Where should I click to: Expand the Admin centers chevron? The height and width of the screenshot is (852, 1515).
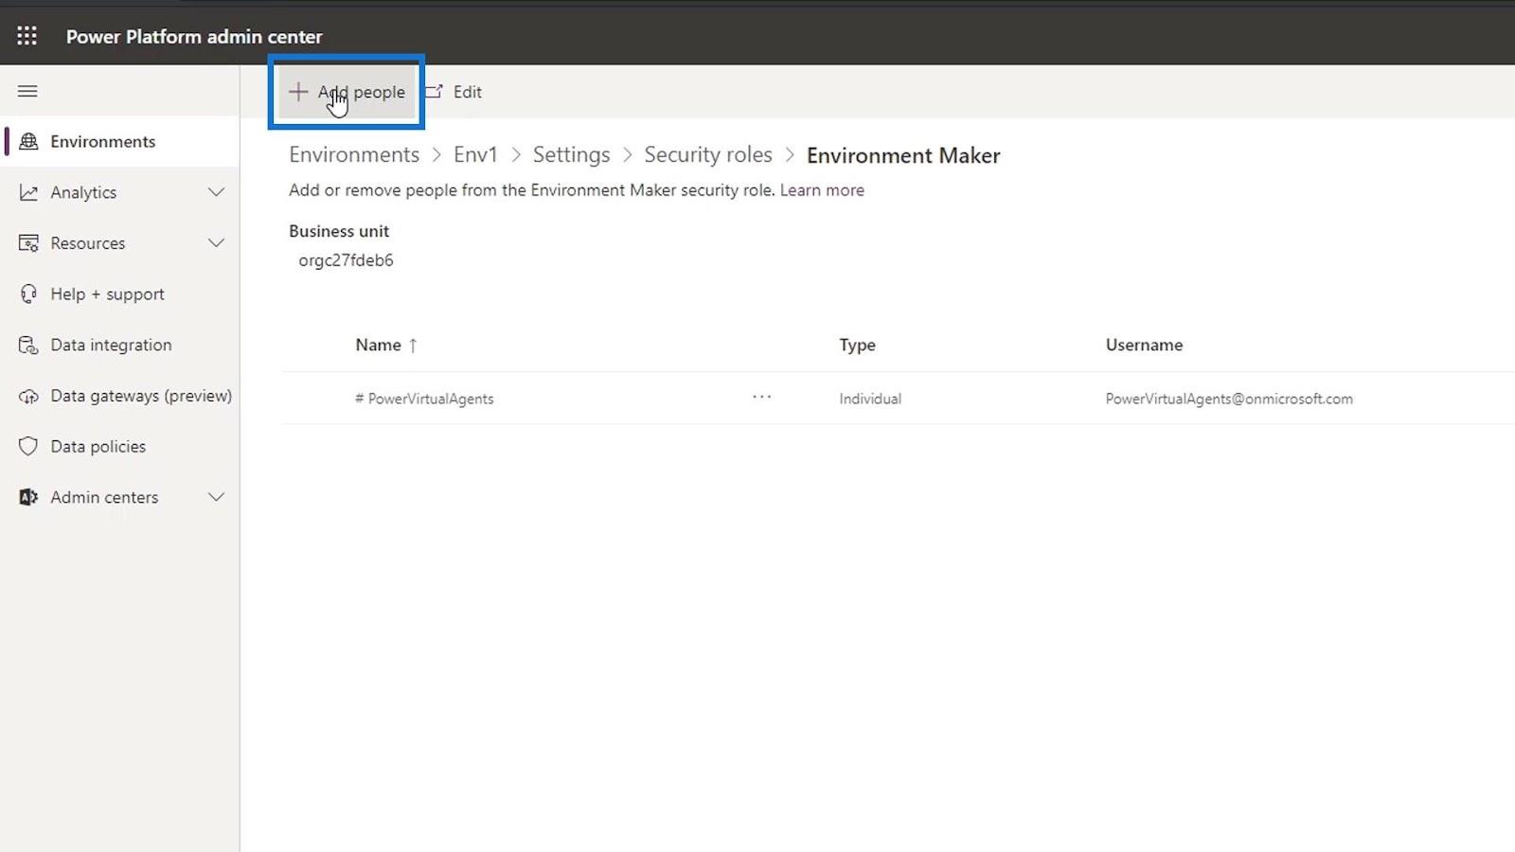(216, 497)
